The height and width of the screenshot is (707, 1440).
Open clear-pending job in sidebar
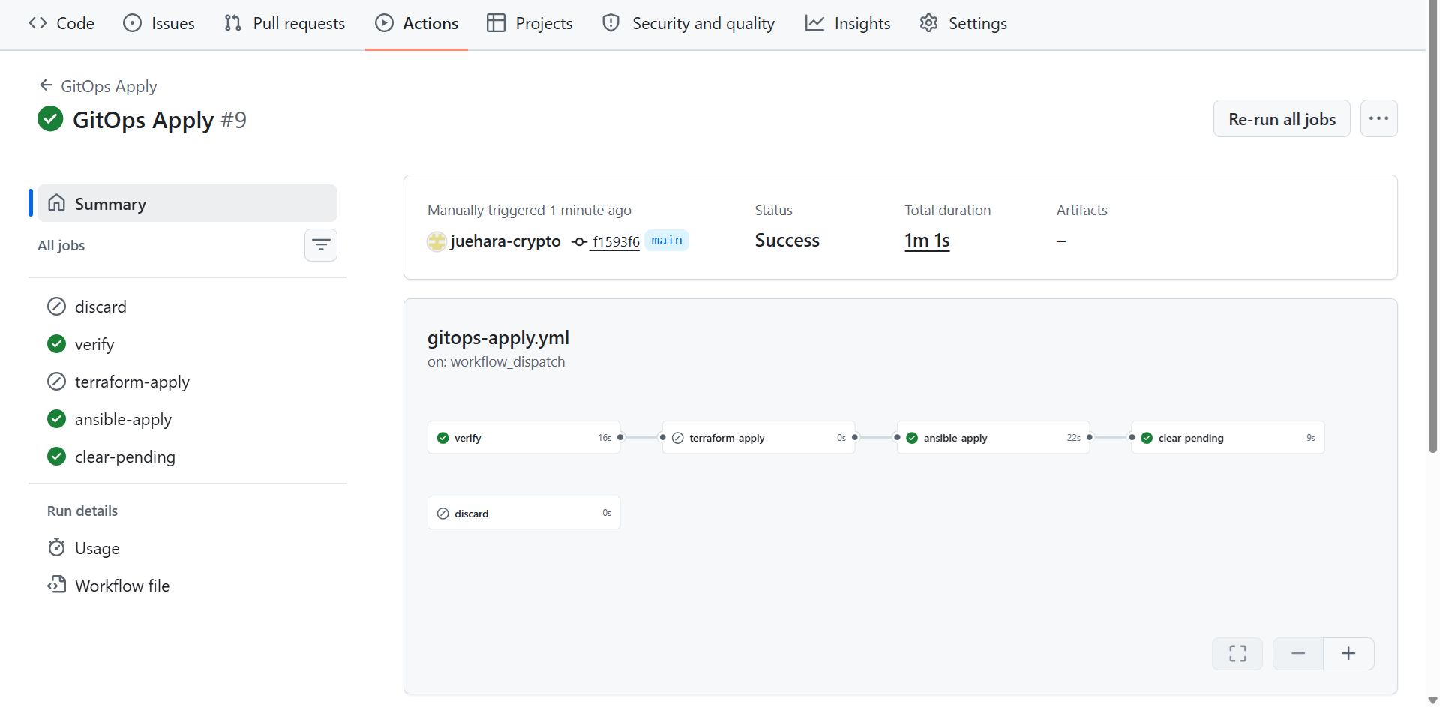(x=187, y=457)
